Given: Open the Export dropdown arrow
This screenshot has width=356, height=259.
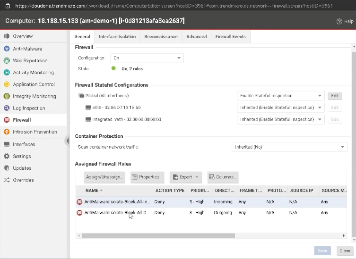Looking at the screenshot, I should 197,177.
